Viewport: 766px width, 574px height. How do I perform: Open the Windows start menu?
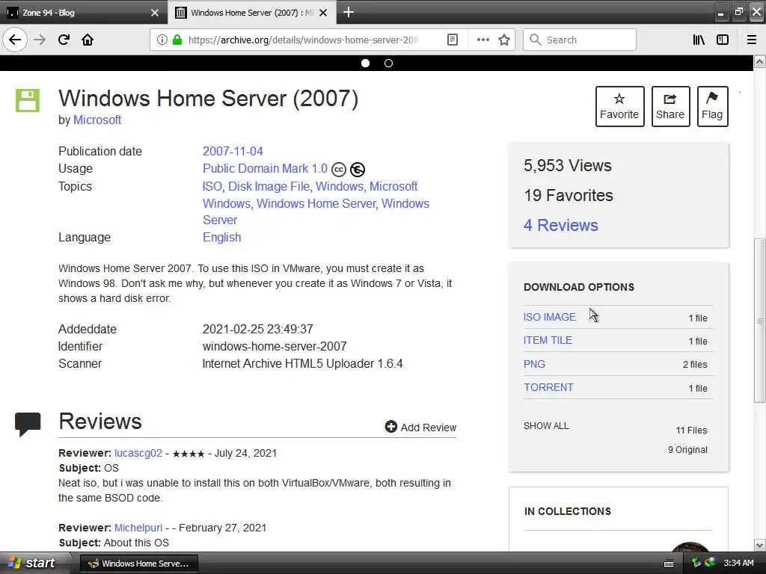tap(35, 563)
